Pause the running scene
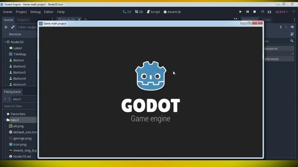 tap(247, 12)
